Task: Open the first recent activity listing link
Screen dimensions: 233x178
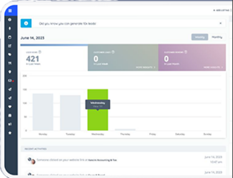Action: click(103, 160)
